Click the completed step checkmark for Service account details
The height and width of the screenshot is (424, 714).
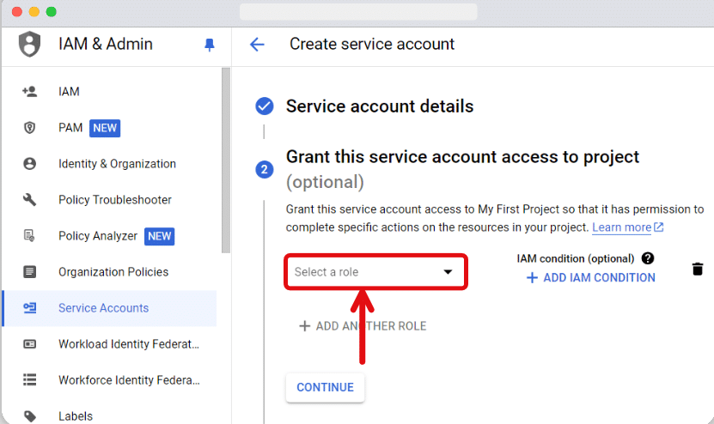265,106
